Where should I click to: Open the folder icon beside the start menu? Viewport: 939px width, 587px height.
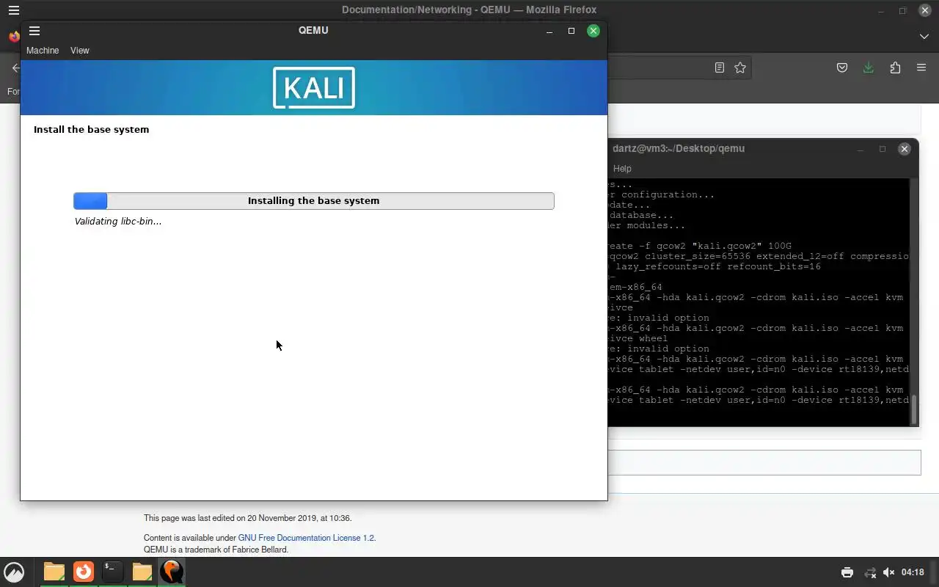click(x=54, y=572)
